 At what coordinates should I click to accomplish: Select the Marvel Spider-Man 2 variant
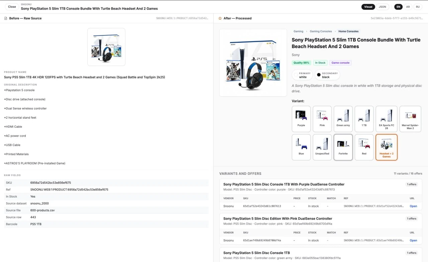410,119
